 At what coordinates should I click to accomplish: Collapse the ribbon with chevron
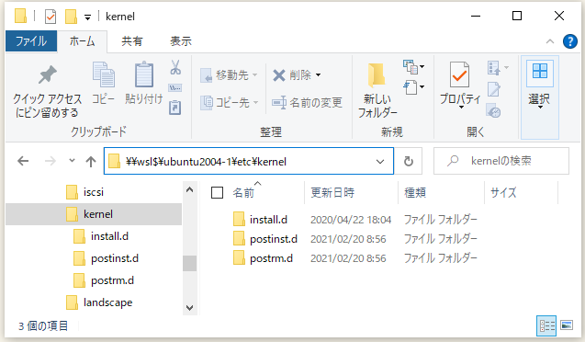coord(550,41)
